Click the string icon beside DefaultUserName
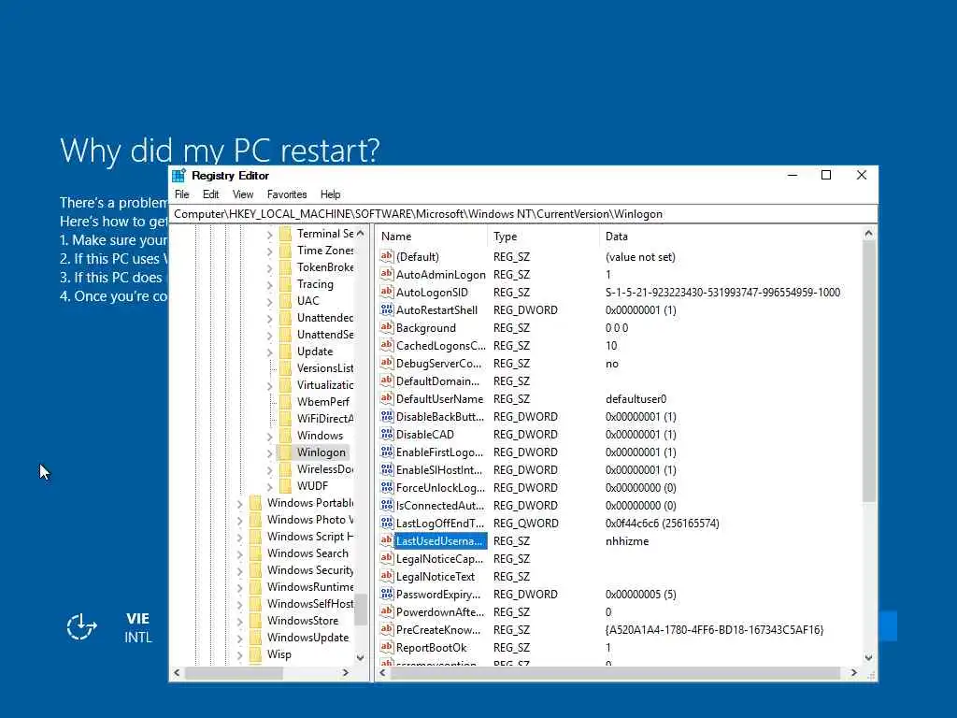 [x=386, y=398]
